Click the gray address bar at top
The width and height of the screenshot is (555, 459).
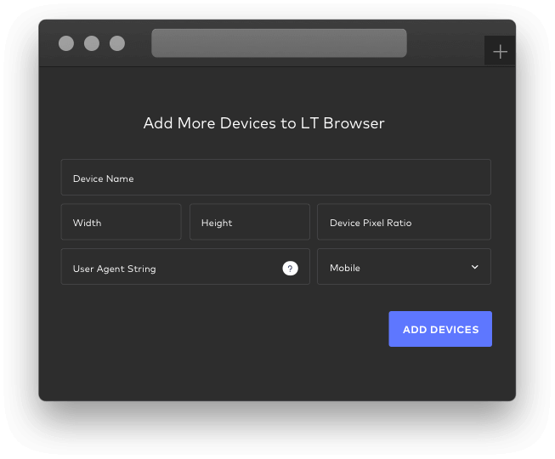coord(279,43)
